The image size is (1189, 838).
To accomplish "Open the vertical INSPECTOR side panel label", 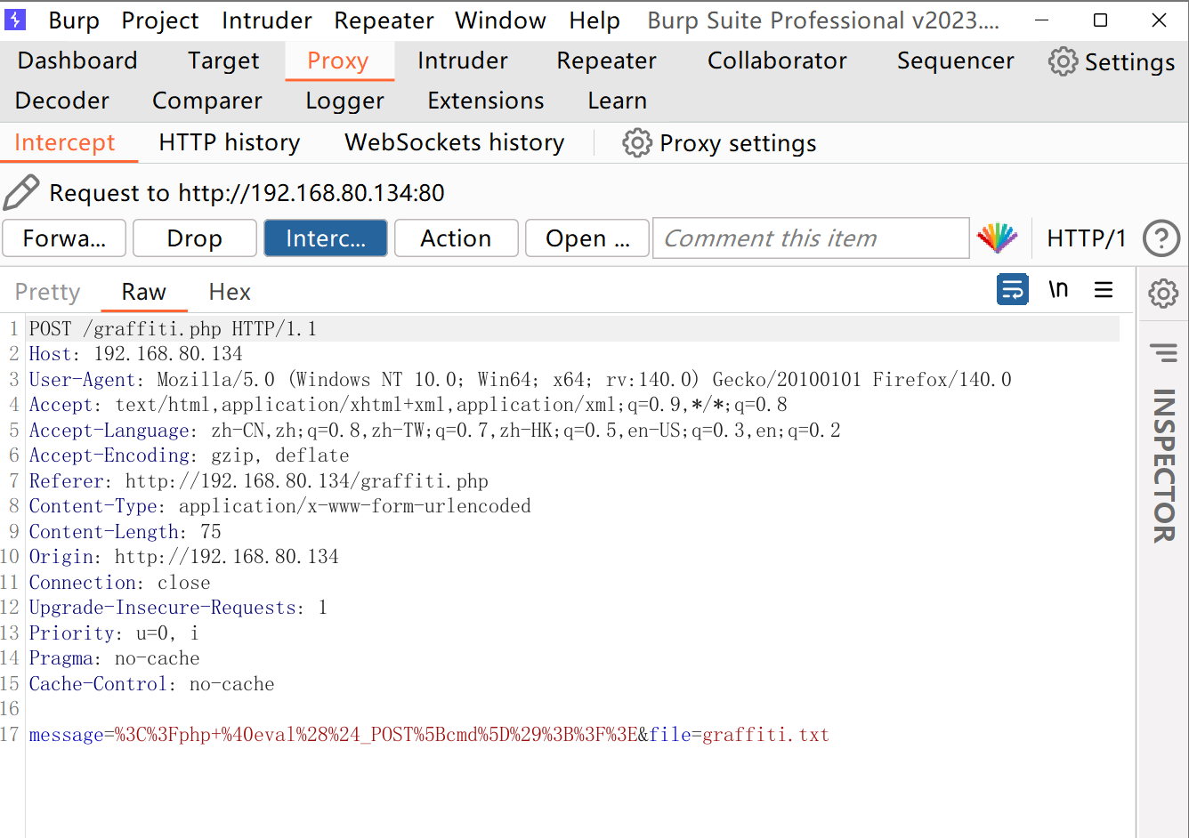I will tap(1163, 465).
